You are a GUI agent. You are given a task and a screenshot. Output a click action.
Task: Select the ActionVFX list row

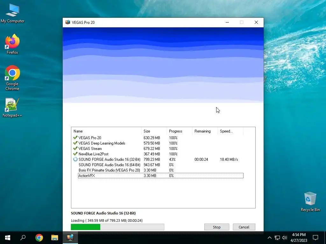coord(161,175)
